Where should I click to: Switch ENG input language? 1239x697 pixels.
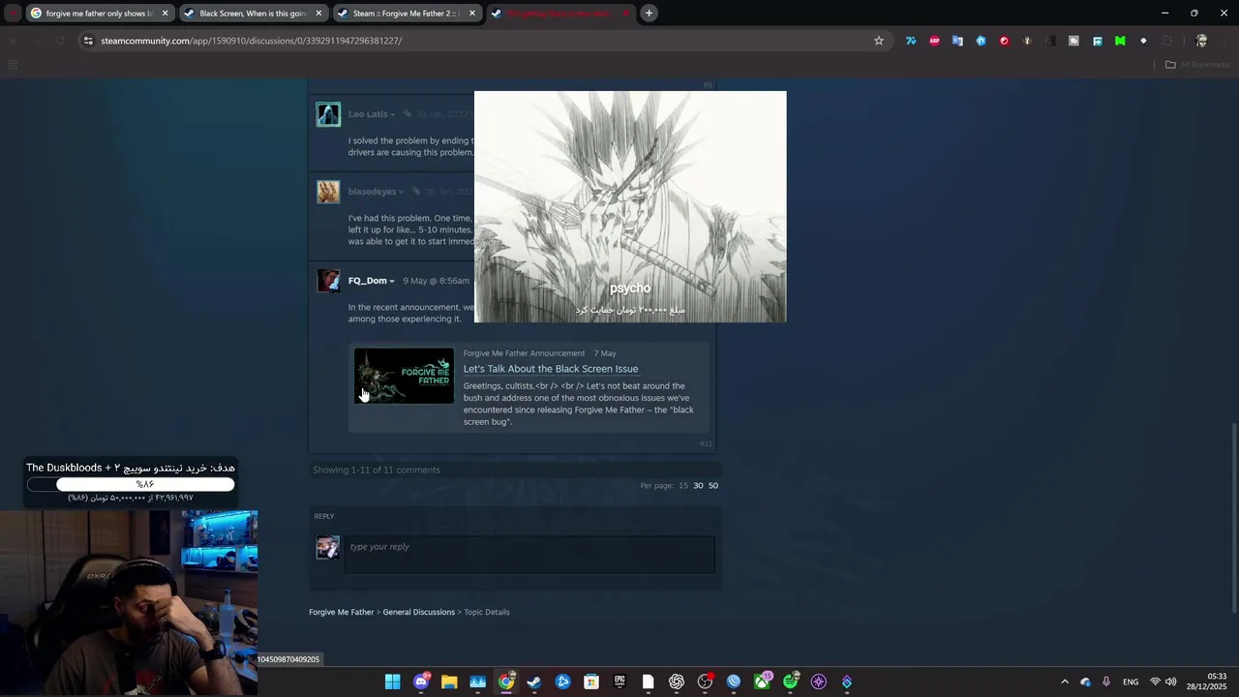(x=1131, y=682)
